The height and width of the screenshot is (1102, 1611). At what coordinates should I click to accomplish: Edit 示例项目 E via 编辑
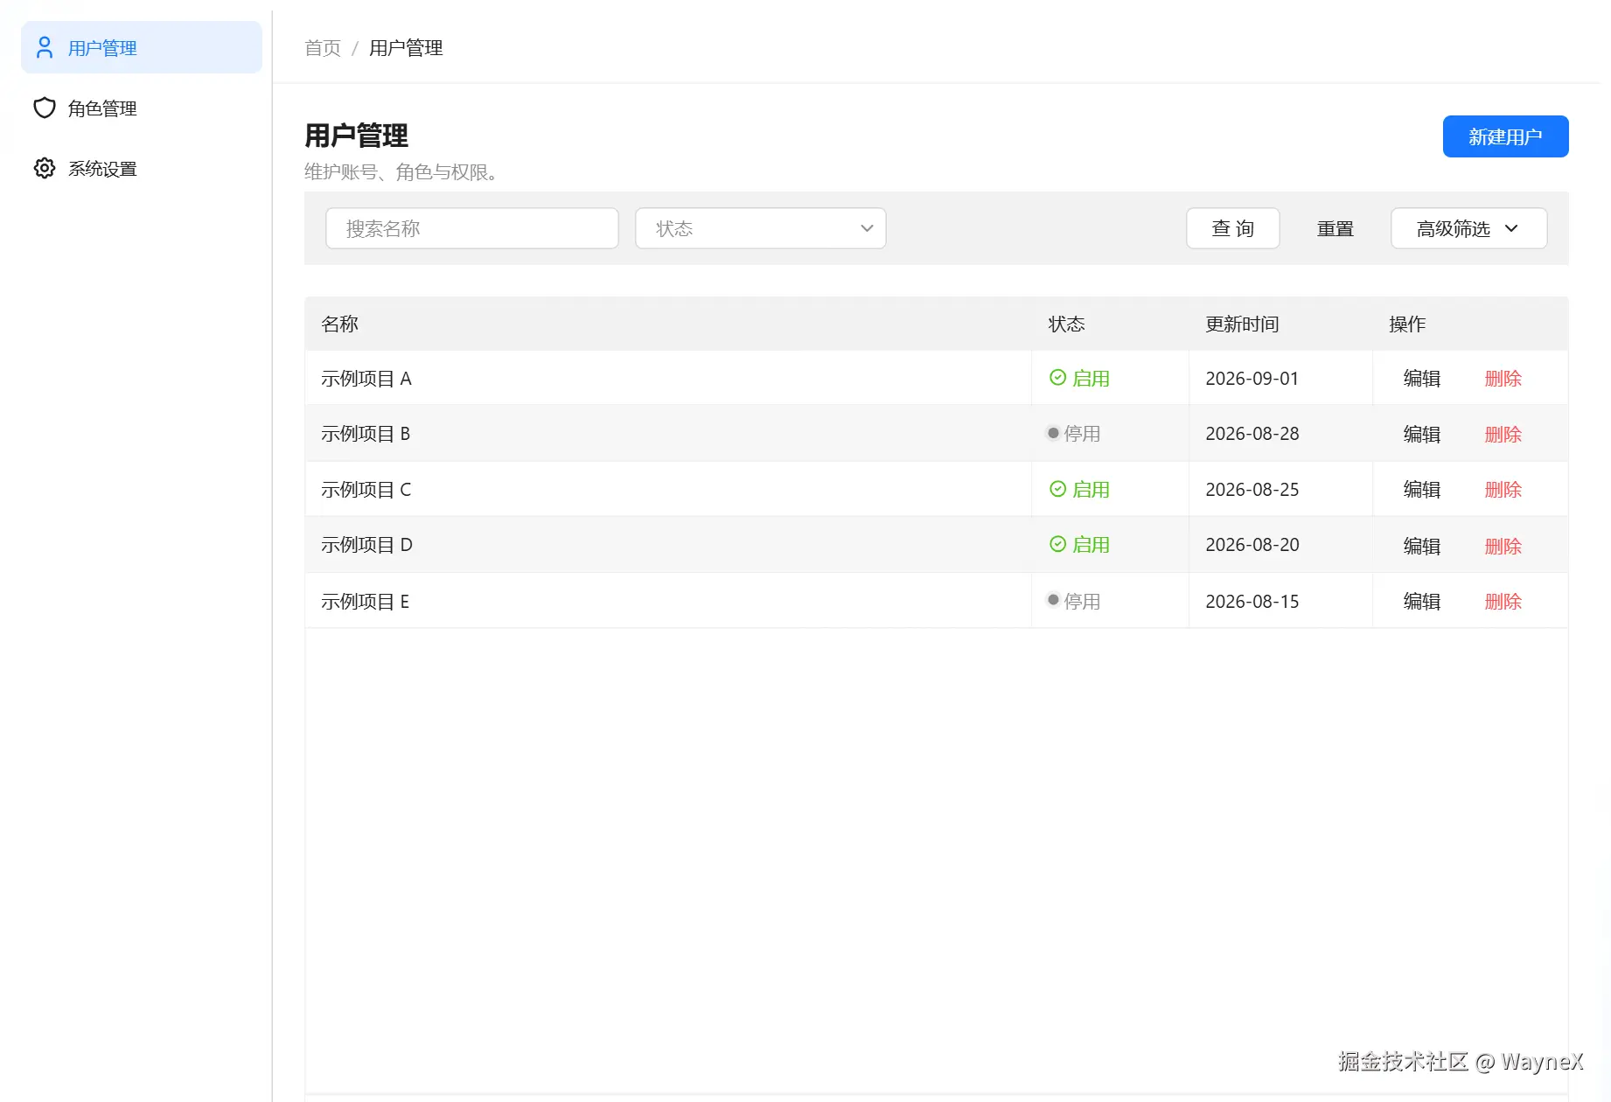click(x=1422, y=601)
